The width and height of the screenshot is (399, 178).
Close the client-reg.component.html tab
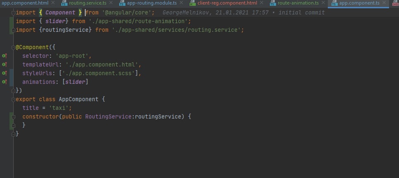262,3
